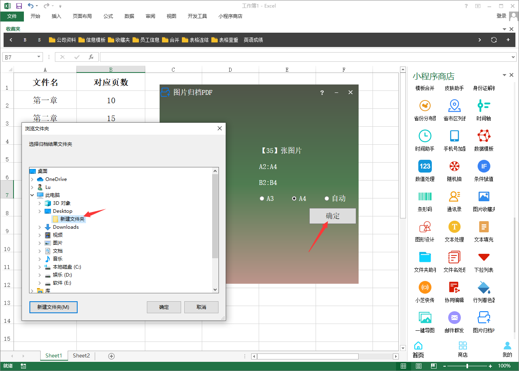Open the 数据模板 icon

pyautogui.click(x=484, y=136)
